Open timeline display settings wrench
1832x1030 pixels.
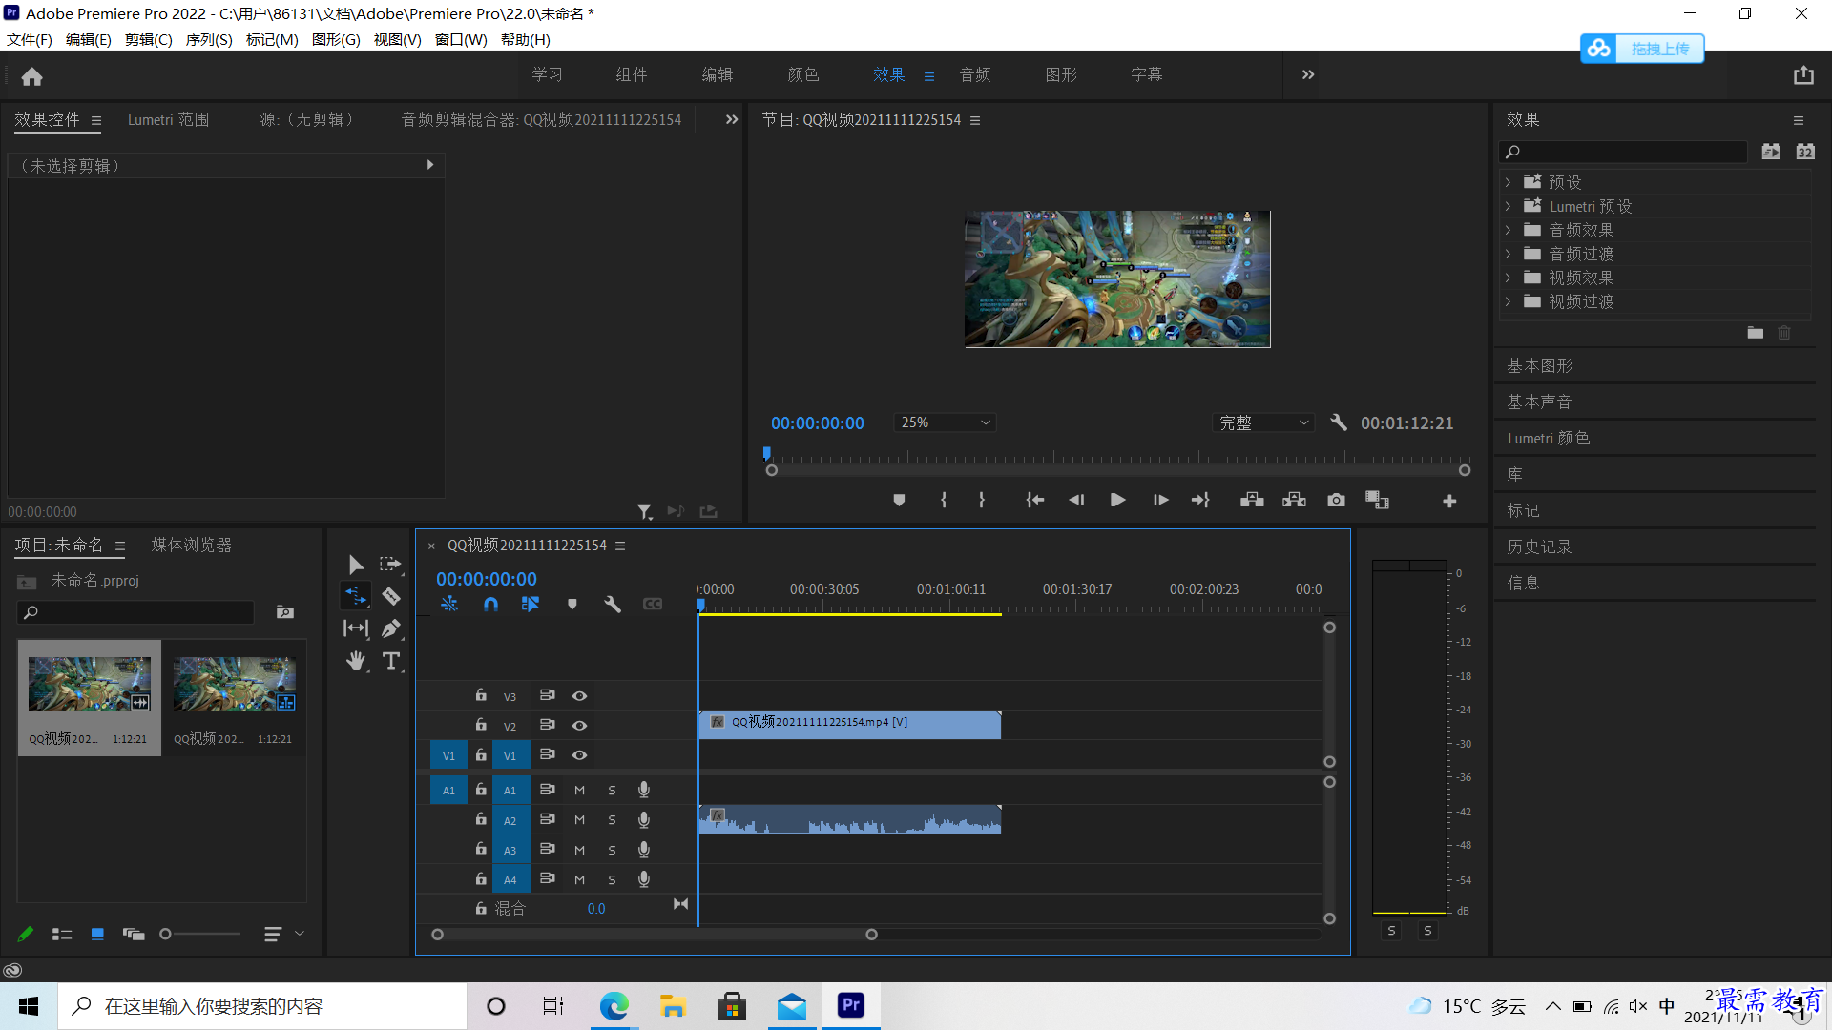[613, 604]
